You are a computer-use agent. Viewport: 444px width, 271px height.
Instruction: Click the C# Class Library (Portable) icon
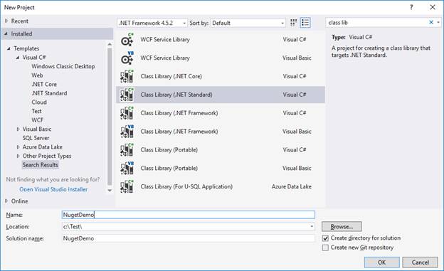click(x=127, y=150)
